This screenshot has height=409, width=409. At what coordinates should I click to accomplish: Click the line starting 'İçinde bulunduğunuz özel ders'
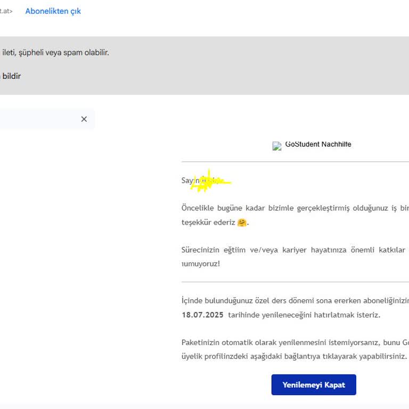(295, 301)
